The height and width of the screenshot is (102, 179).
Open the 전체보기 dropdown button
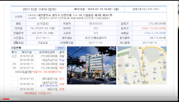(x=60, y=48)
